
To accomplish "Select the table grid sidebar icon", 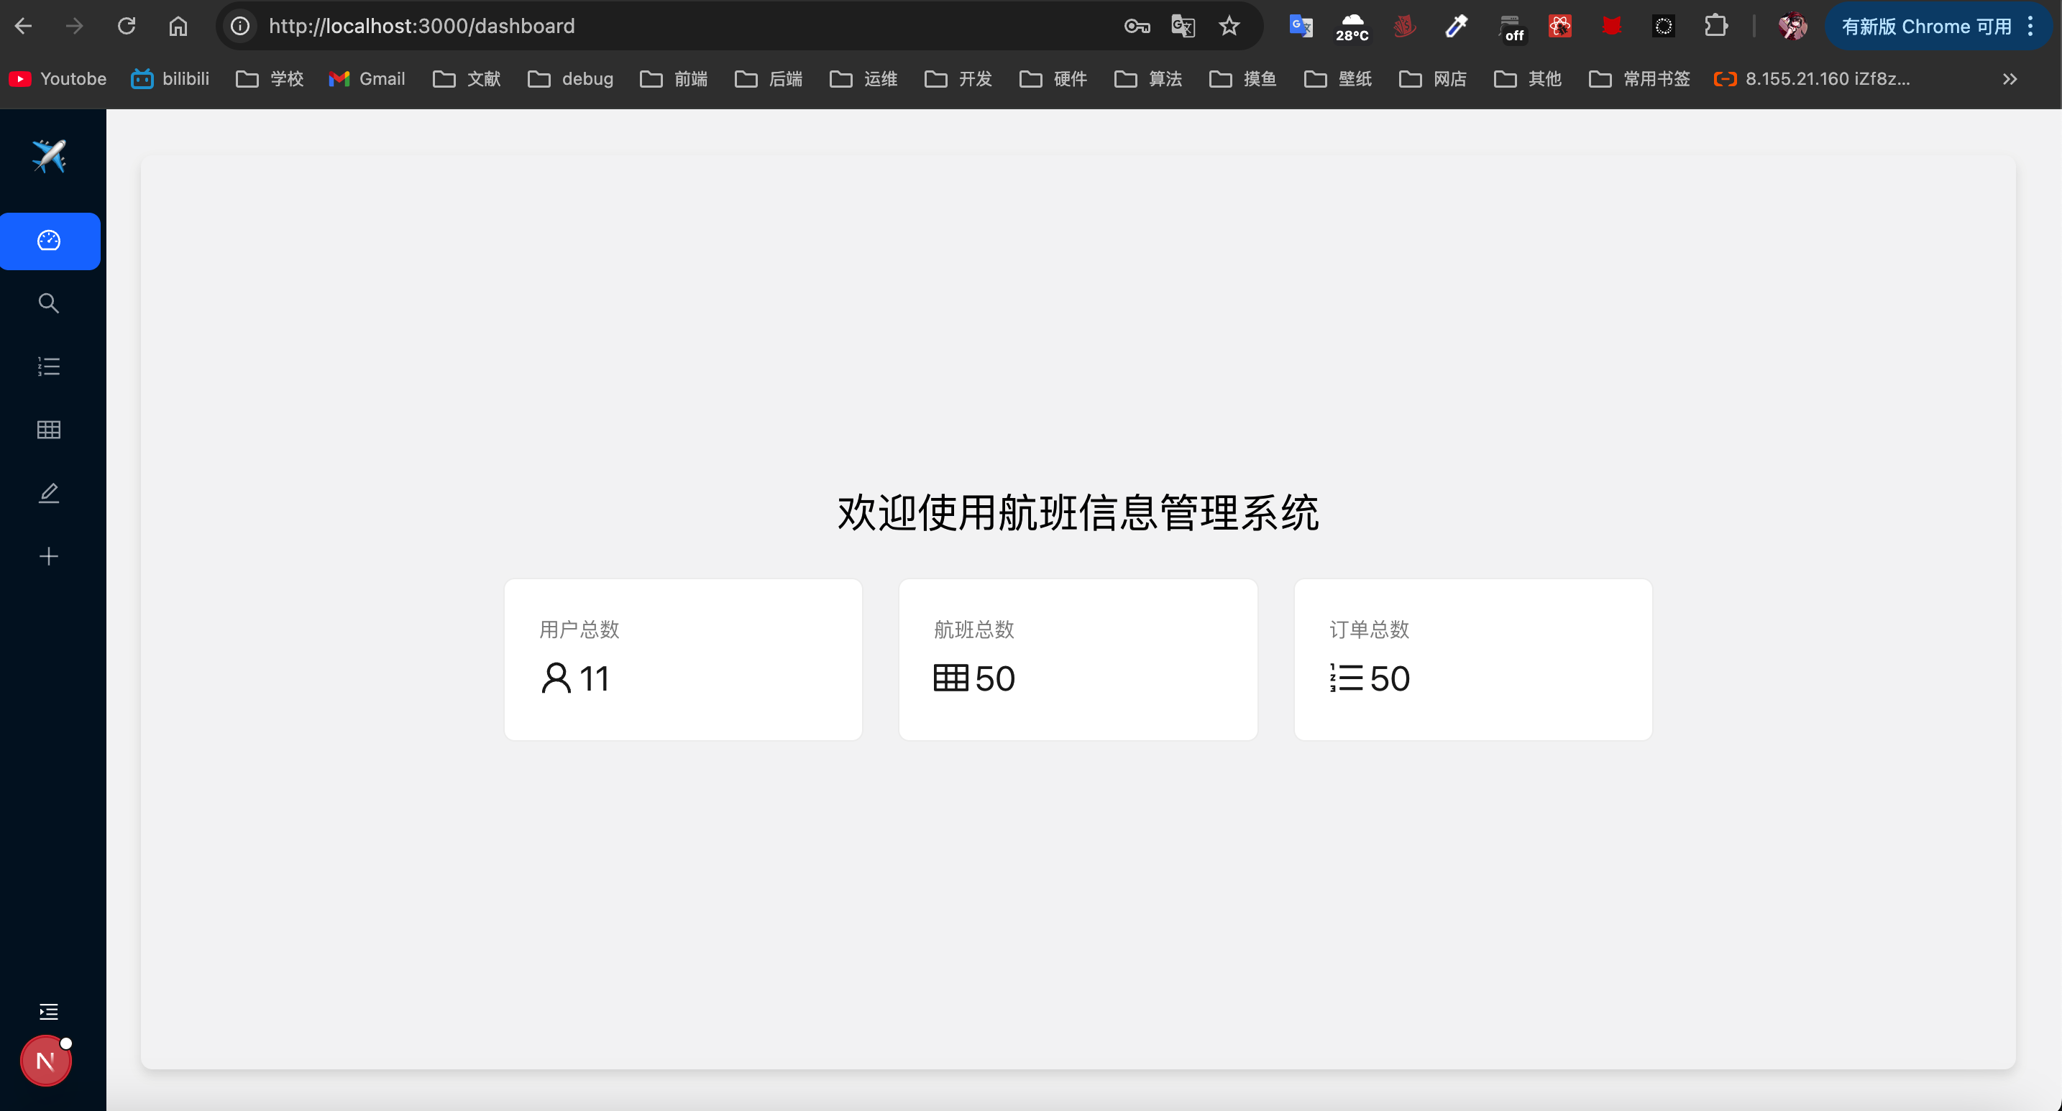I will point(49,430).
